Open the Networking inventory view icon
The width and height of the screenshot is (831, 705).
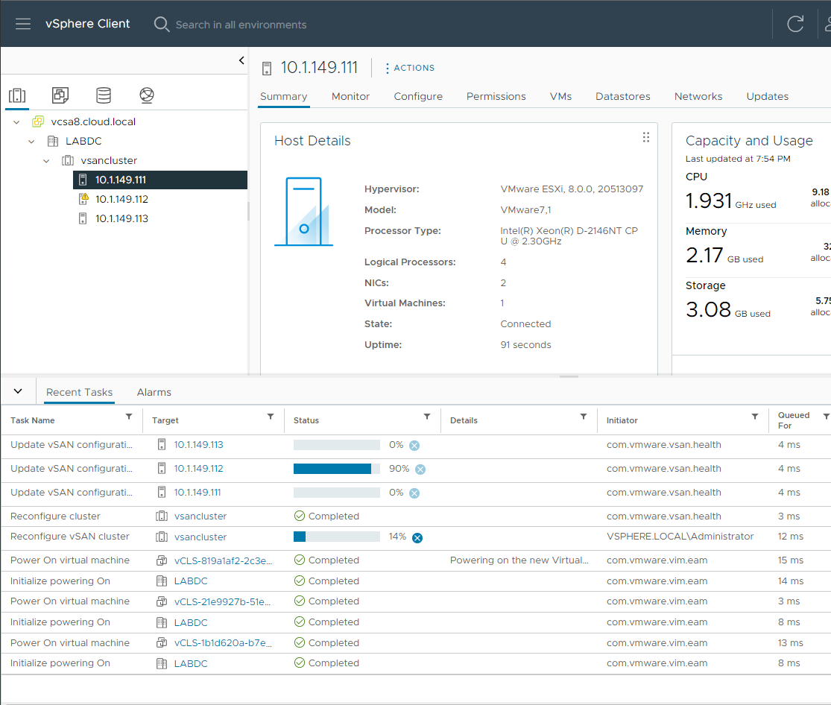pos(146,95)
